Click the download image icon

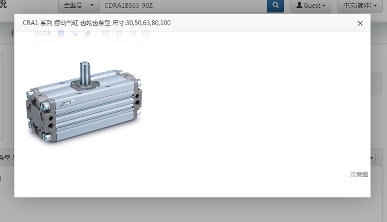tap(133, 33)
